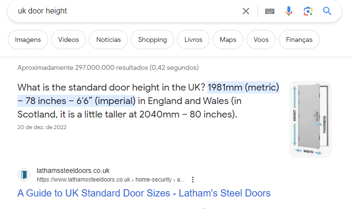The height and width of the screenshot is (209, 352).
Task: Start voice search with the microphone icon
Action: [x=289, y=11]
